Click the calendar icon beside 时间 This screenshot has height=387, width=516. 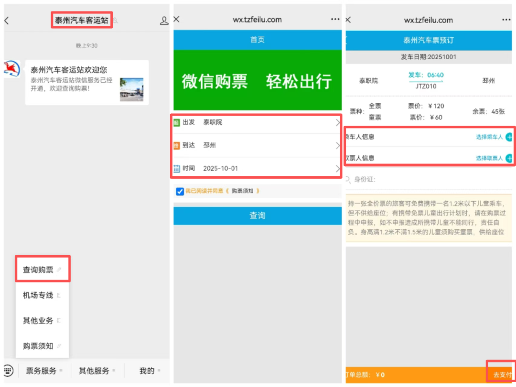(x=177, y=169)
